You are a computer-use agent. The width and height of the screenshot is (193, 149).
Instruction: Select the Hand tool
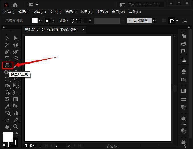pyautogui.click(x=7, y=127)
